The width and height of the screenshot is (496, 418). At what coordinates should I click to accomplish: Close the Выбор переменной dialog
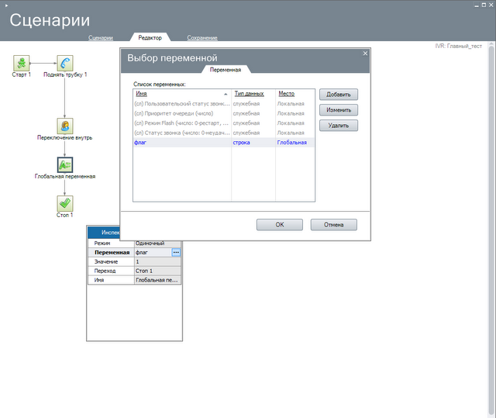(x=365, y=54)
